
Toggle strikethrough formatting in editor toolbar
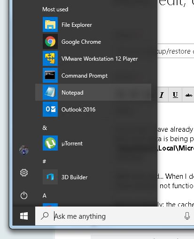pyautogui.click(x=188, y=95)
